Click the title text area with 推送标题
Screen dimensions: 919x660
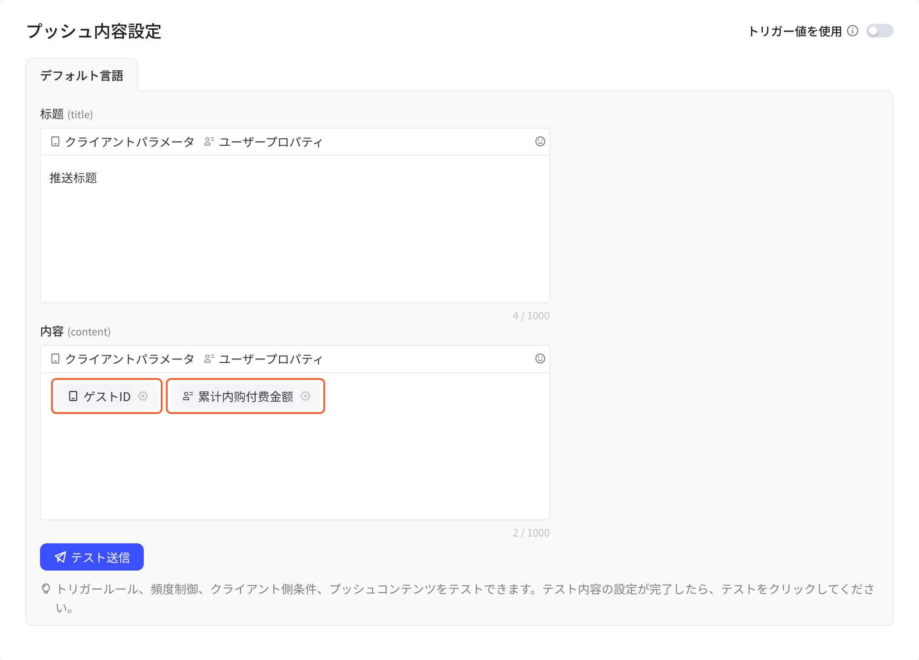pos(295,229)
